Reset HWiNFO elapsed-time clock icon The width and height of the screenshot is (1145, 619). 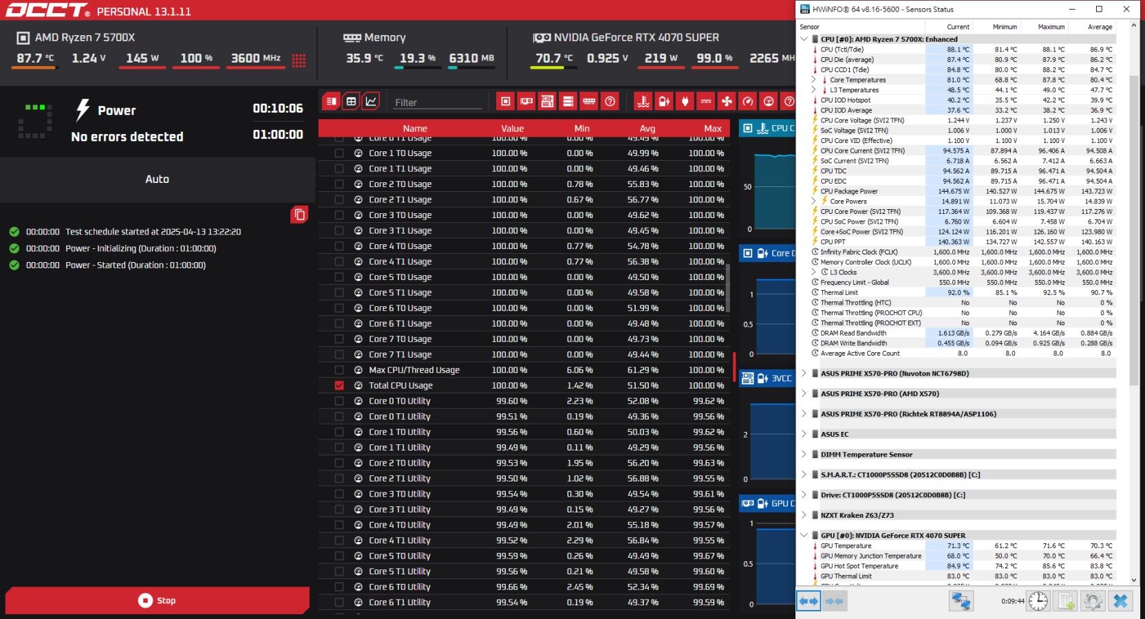click(x=1038, y=601)
